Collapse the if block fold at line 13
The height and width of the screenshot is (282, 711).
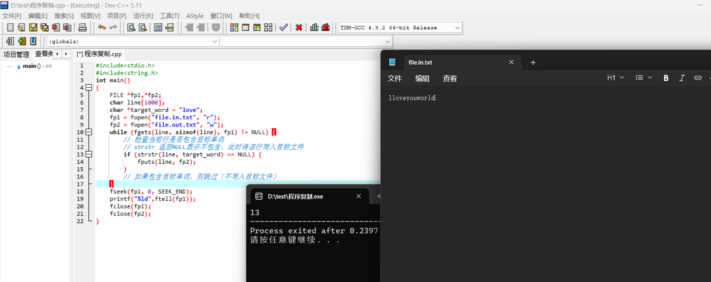89,154
